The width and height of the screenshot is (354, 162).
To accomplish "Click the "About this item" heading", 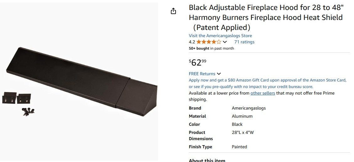I will click(x=207, y=160).
